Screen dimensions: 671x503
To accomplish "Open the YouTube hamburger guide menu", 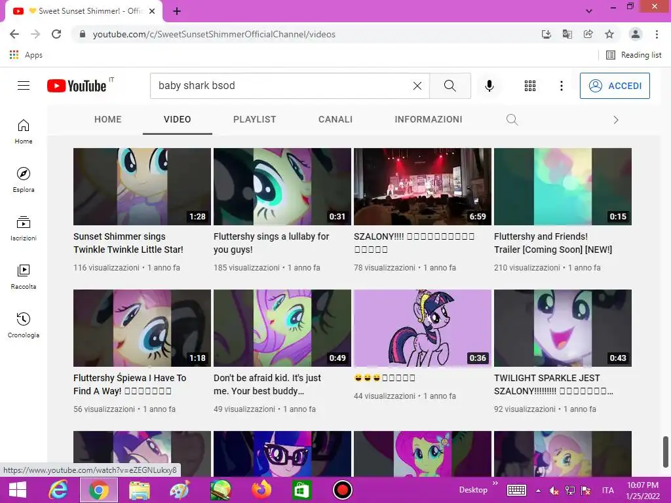I will (24, 86).
